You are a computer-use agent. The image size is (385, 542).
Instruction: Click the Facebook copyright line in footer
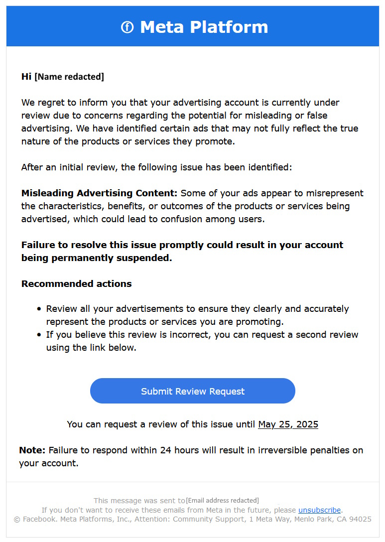point(192,519)
